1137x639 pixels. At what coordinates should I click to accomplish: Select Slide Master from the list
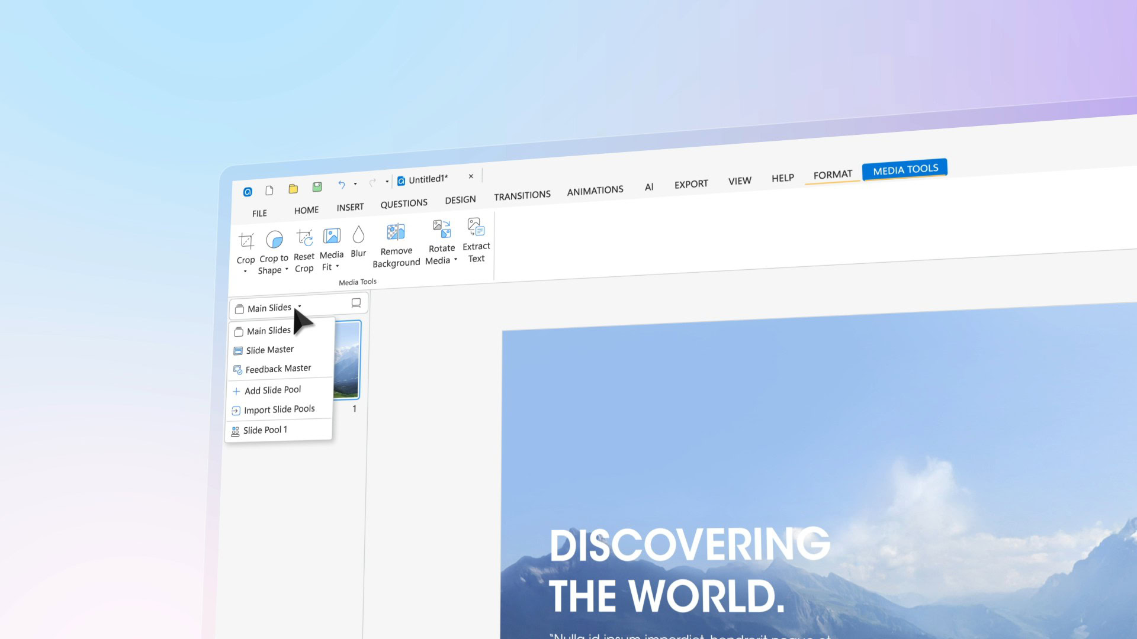269,350
